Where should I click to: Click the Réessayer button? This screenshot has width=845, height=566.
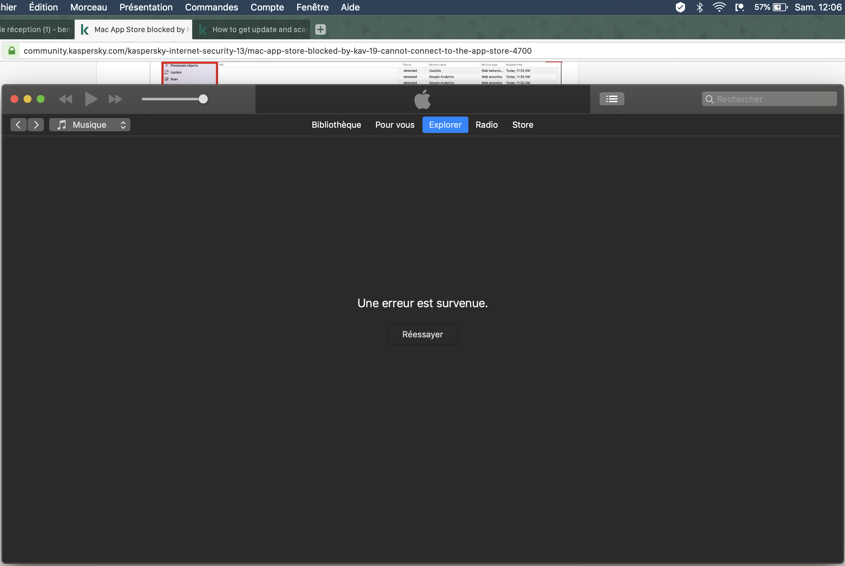[x=422, y=334]
